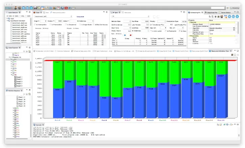Click the Open Perspective icon beside Modeling

[x=227, y=8]
